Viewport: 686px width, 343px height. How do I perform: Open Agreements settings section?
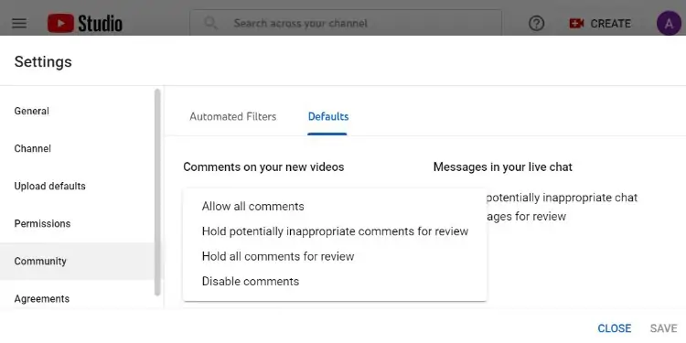77,299
